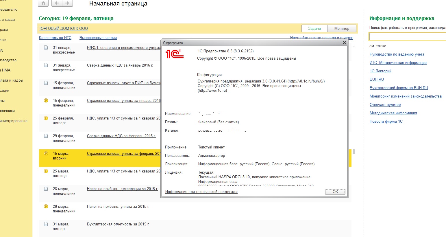Open Отвечает аудитор link
The height and width of the screenshot is (237, 446).
click(x=385, y=104)
